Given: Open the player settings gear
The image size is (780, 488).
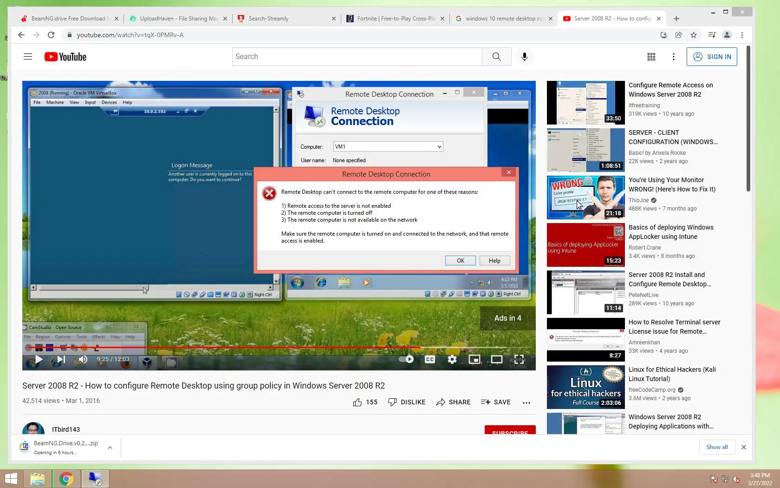Looking at the screenshot, I should point(452,359).
